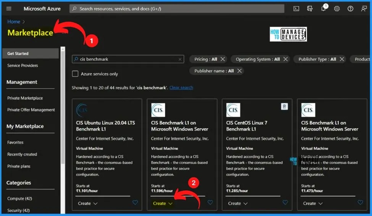Open the Help question mark icon
372x216 pixels.
pyautogui.click(x=350, y=9)
